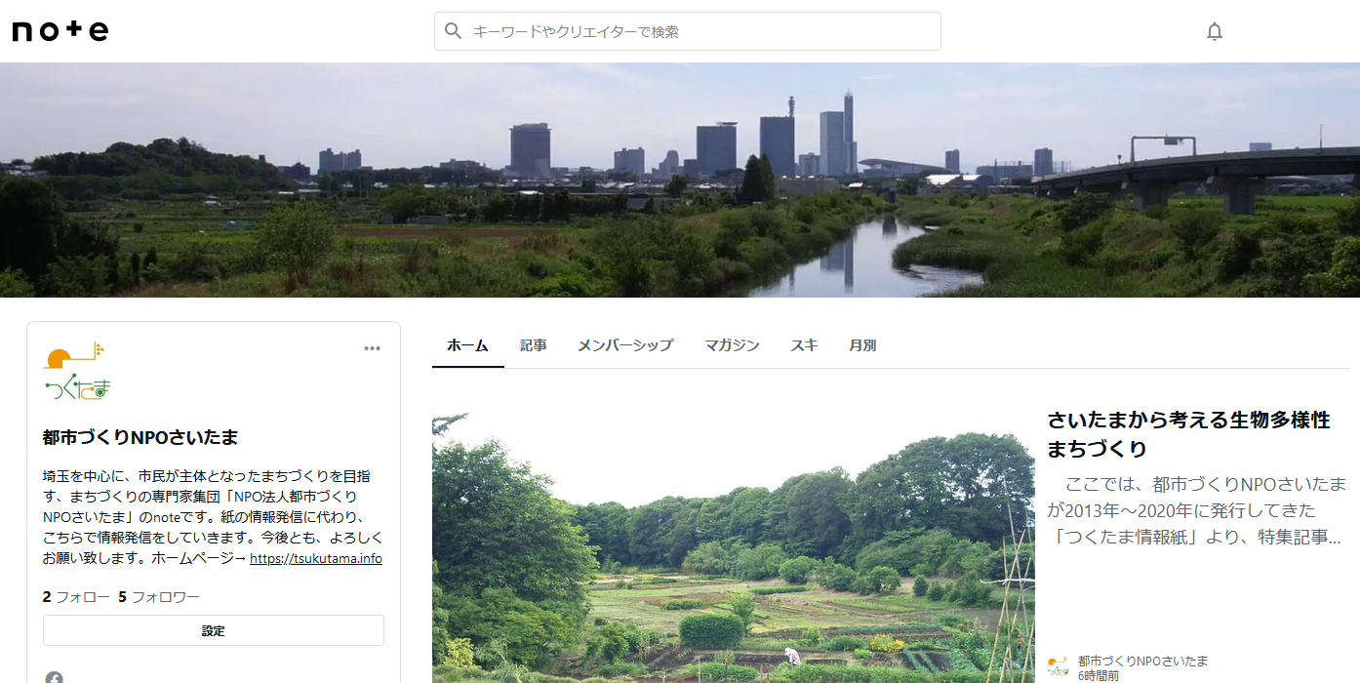Select the メンバーシップ tab
This screenshot has height=683, width=1360.
624,345
